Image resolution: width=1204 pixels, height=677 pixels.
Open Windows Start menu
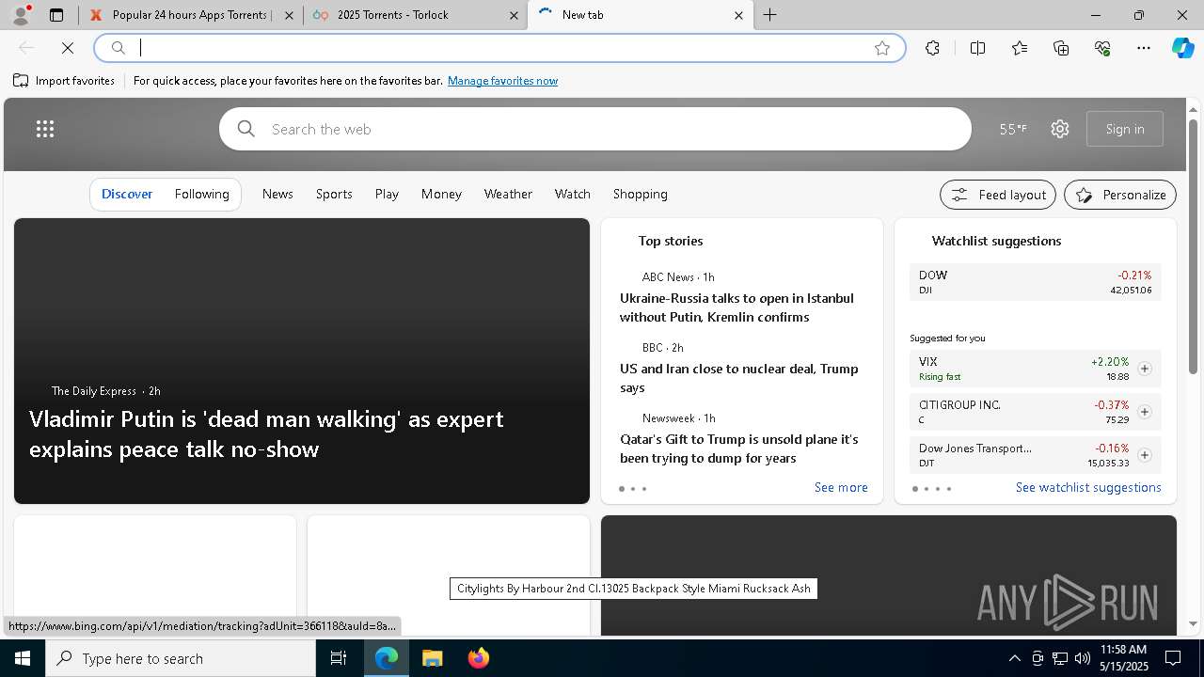[x=23, y=658]
